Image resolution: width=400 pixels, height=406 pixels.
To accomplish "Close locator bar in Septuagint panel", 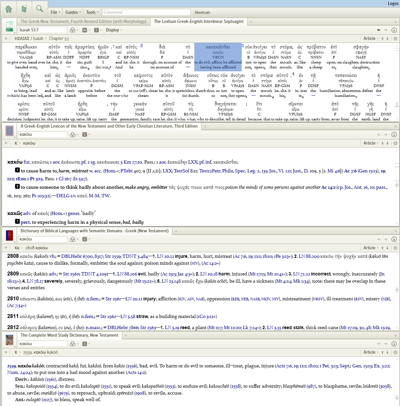I will coord(395,39).
